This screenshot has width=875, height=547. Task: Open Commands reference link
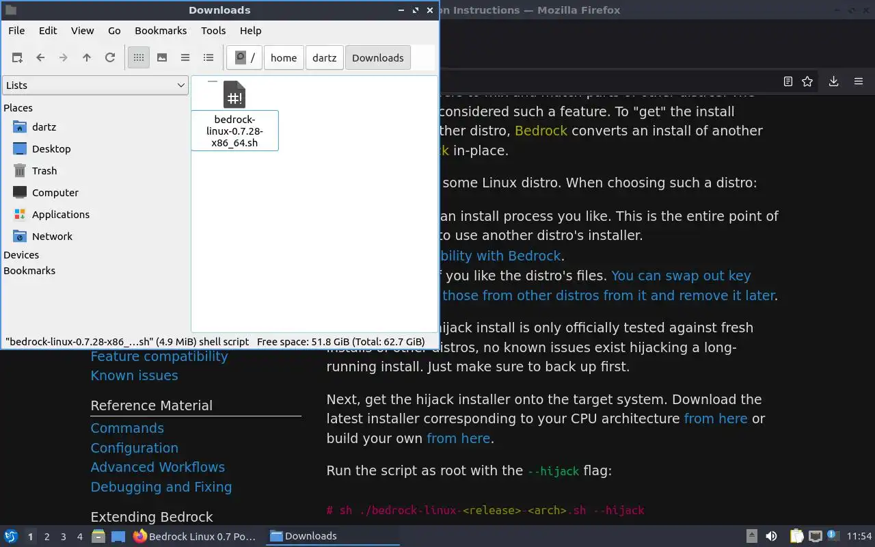point(127,428)
